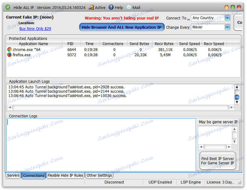The image size is (247, 190).
Task: Click the partially visible Co button
Action: pos(238,22)
